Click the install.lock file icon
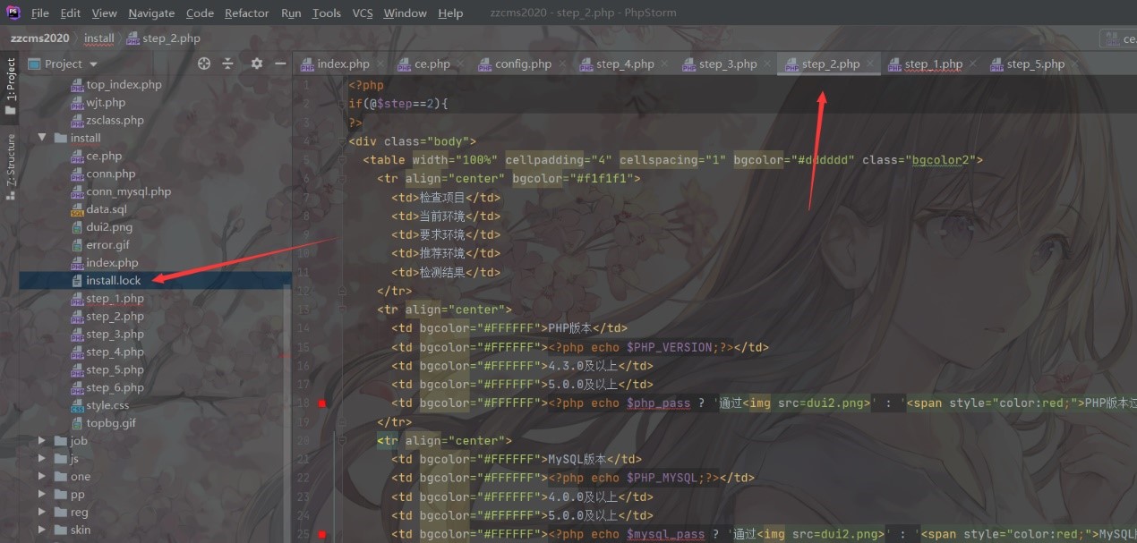1137x543 pixels. point(77,281)
